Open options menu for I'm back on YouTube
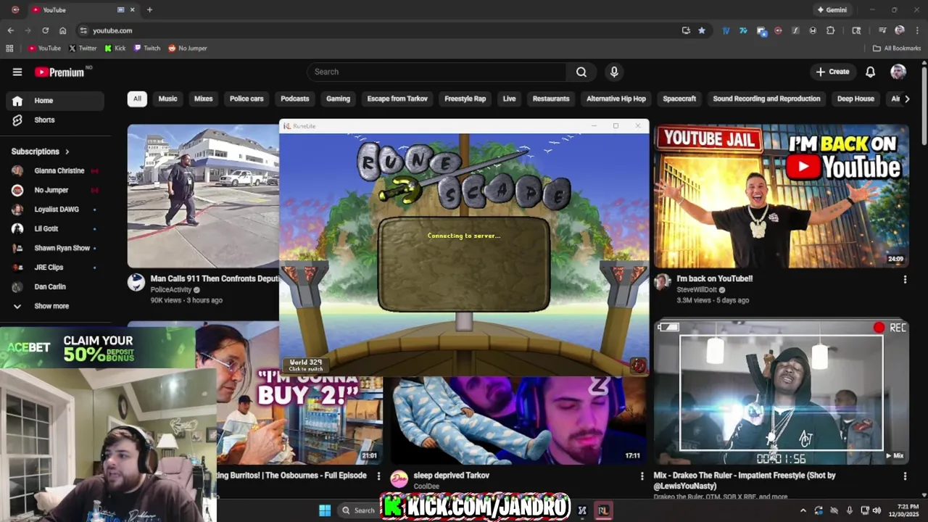 [904, 279]
